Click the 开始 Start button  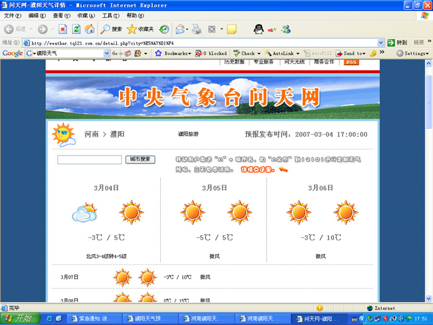click(20, 319)
